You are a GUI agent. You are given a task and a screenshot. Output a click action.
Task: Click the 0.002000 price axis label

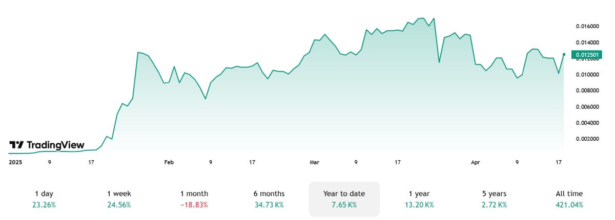click(587, 139)
